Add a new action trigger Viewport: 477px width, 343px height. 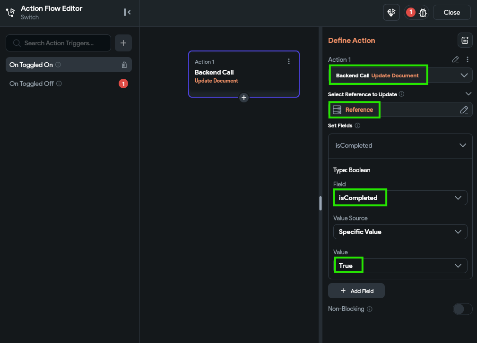123,43
